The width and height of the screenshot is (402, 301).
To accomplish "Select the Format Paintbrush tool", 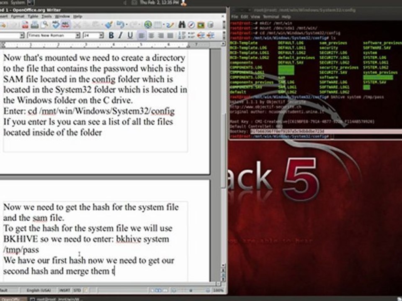I will tap(109, 25).
